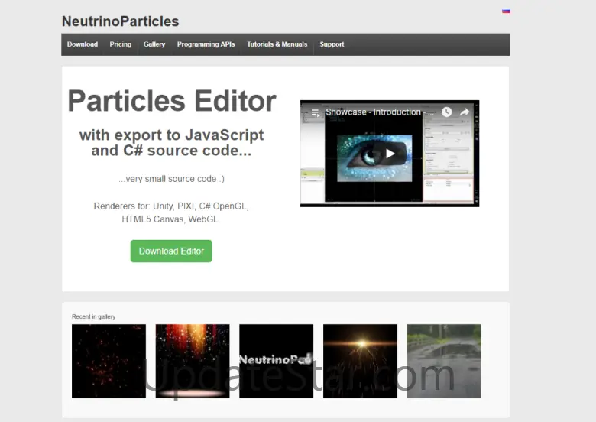
Task: Switch language via the Russian flag icon
Action: click(x=506, y=11)
